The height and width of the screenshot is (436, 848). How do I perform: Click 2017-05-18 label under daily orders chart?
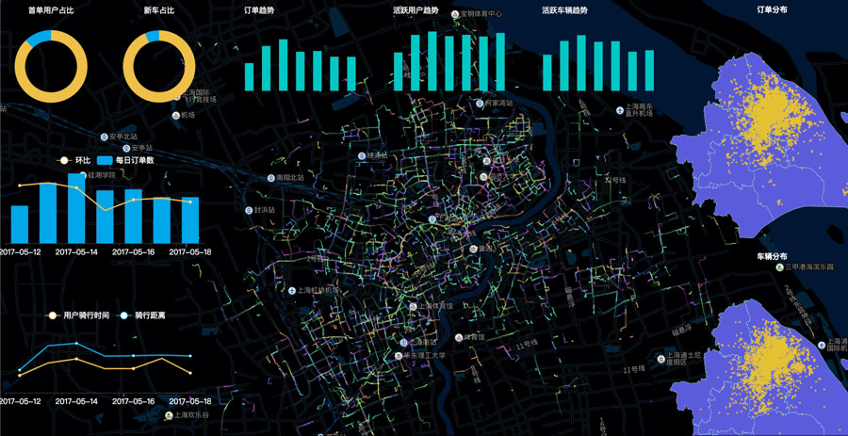(x=189, y=251)
